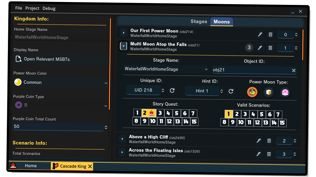Expand the Above a High Cliff row

pyautogui.click(x=122, y=139)
